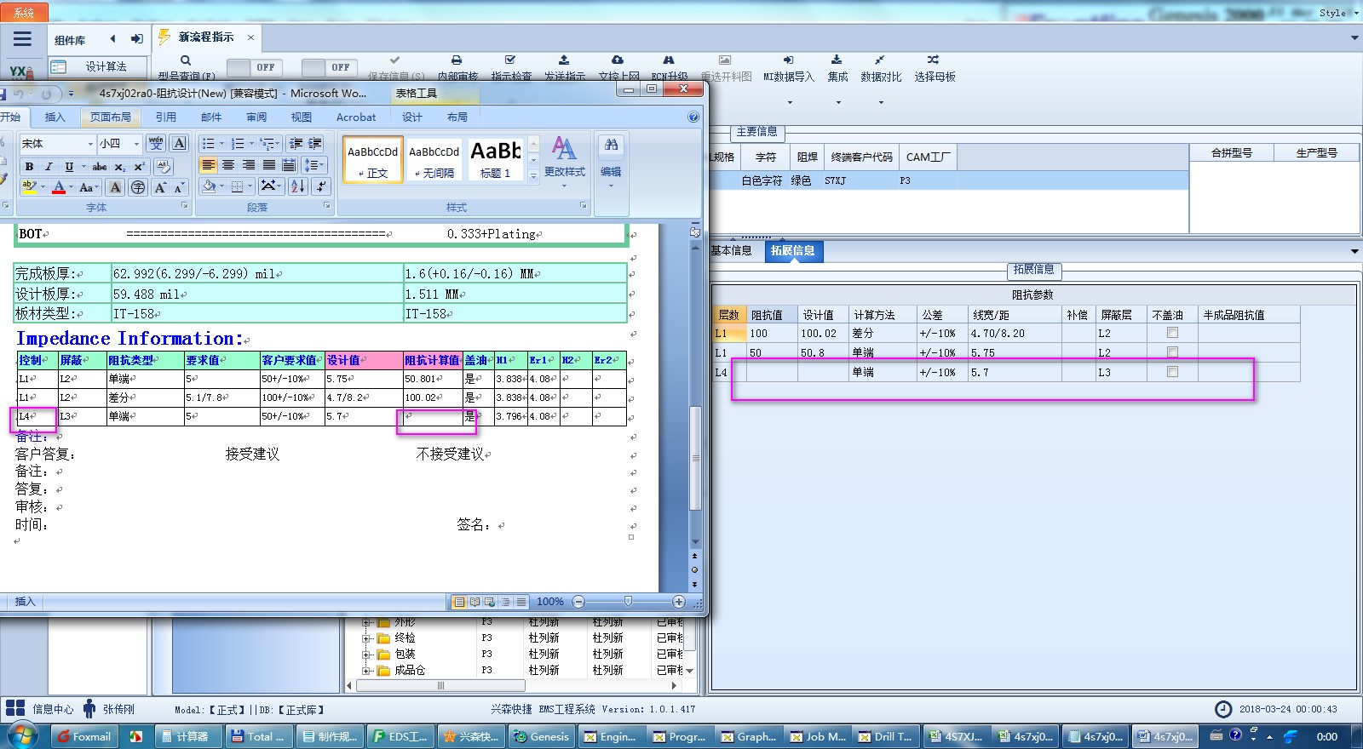Toggle the first OFF switch
This screenshot has width=1363, height=749.
[x=253, y=67]
